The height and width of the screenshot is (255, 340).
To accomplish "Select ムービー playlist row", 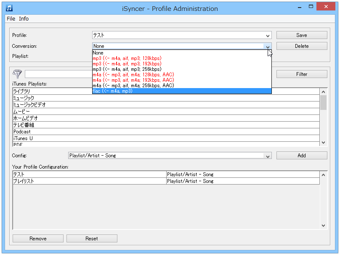I will tap(166, 112).
